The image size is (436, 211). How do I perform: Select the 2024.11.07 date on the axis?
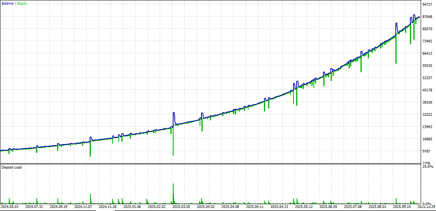click(83, 207)
